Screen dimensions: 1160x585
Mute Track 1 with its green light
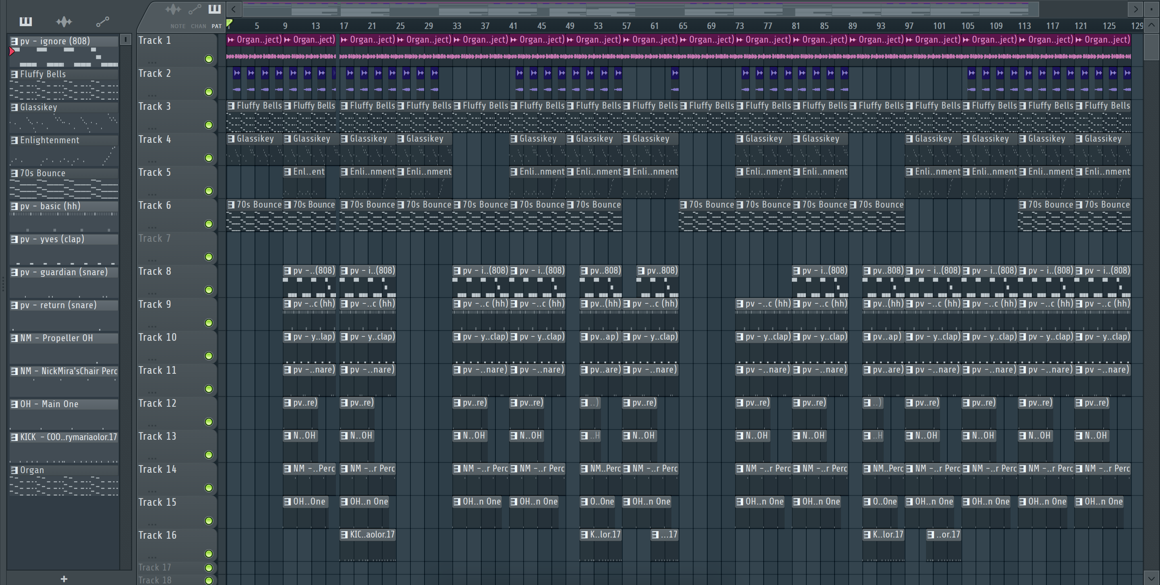pyautogui.click(x=209, y=59)
